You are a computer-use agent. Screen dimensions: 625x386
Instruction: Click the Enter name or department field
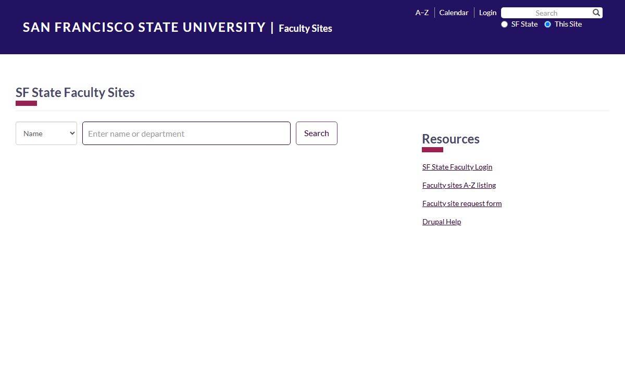(x=186, y=134)
